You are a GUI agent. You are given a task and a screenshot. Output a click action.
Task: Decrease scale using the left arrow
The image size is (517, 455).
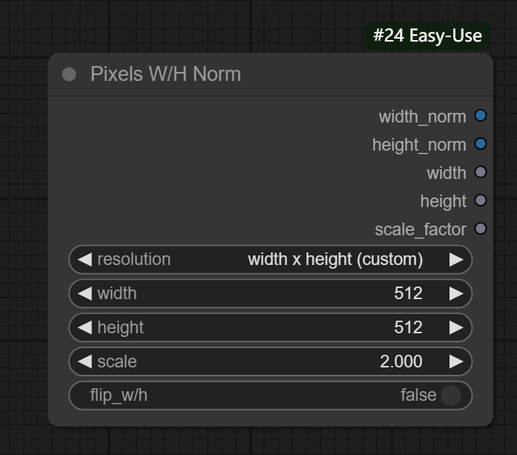point(85,361)
